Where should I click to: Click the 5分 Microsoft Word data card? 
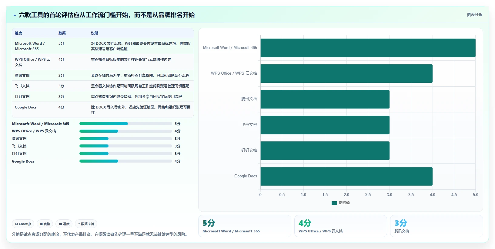(x=245, y=226)
